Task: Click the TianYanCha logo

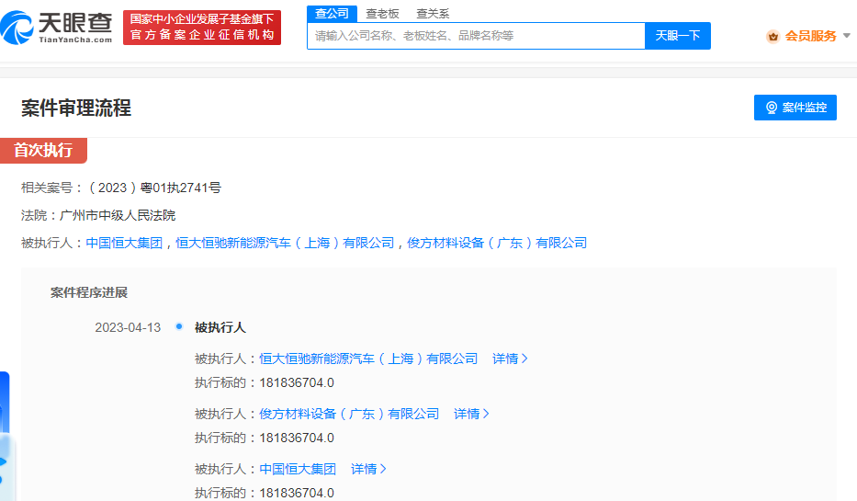Action: pos(56,28)
